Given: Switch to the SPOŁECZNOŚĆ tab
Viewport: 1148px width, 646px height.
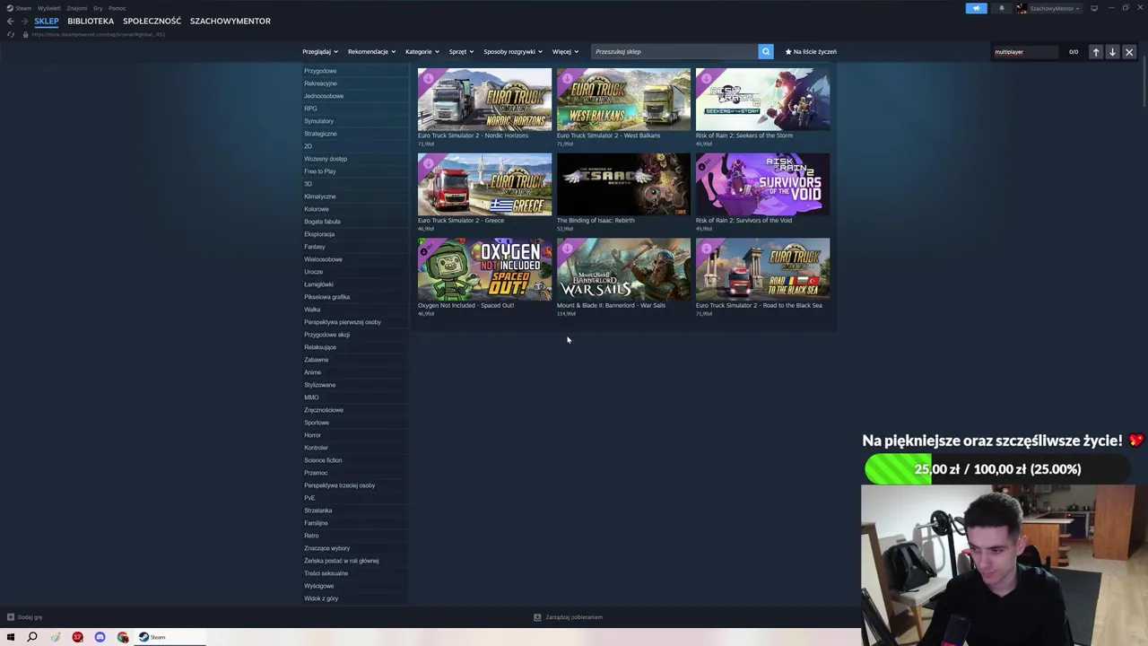Looking at the screenshot, I should tap(152, 22).
